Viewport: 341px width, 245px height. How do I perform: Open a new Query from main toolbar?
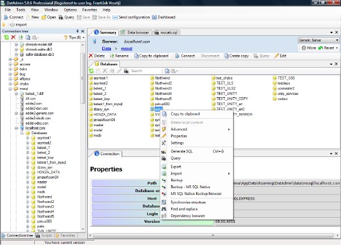[x=66, y=17]
